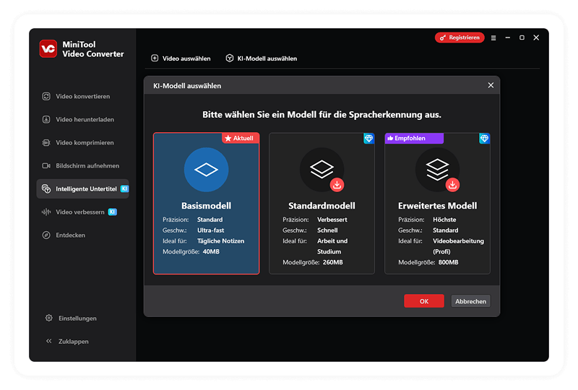The height and width of the screenshot is (390, 578).
Task: Click the 800MB model size value
Action: (448, 262)
